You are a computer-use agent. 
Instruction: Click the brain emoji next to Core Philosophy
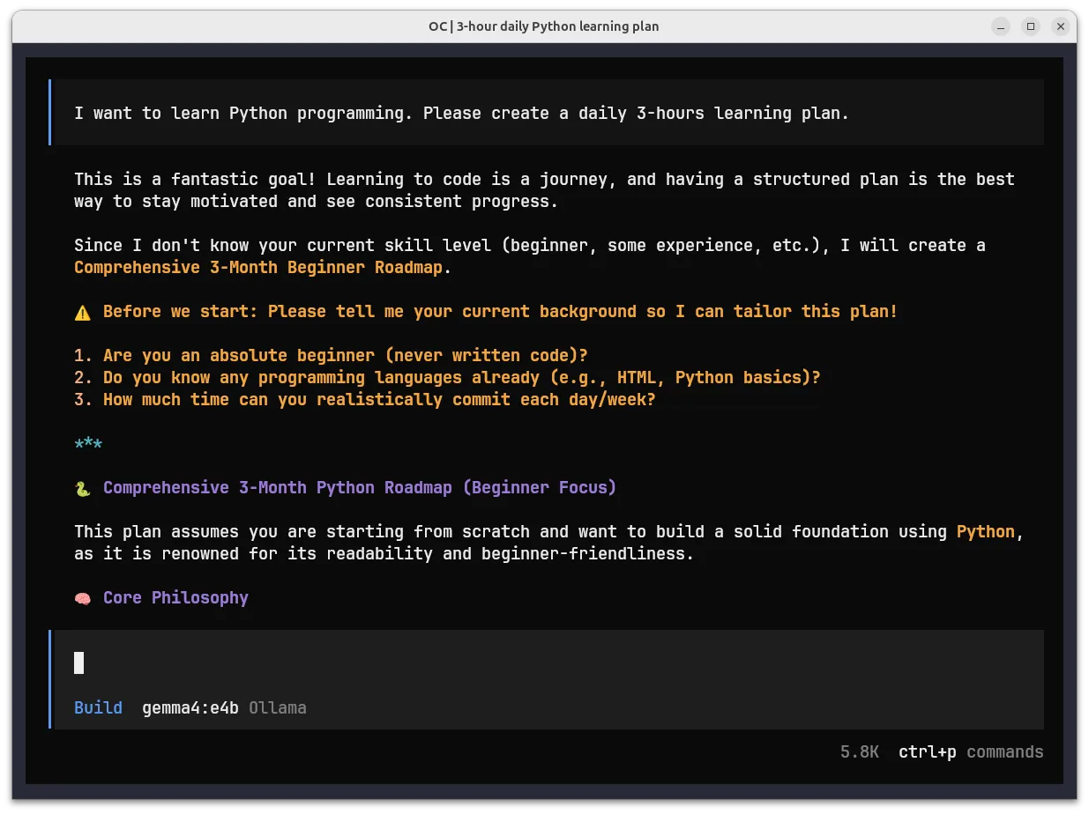pyautogui.click(x=82, y=598)
